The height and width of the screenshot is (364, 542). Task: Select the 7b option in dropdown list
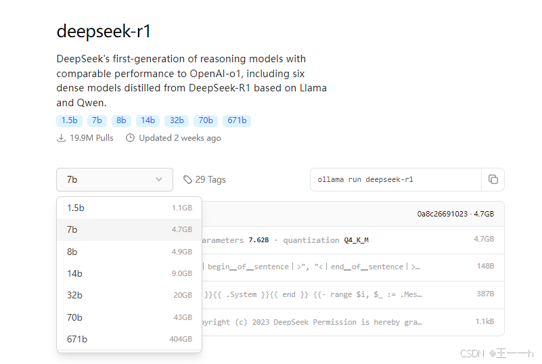129,229
